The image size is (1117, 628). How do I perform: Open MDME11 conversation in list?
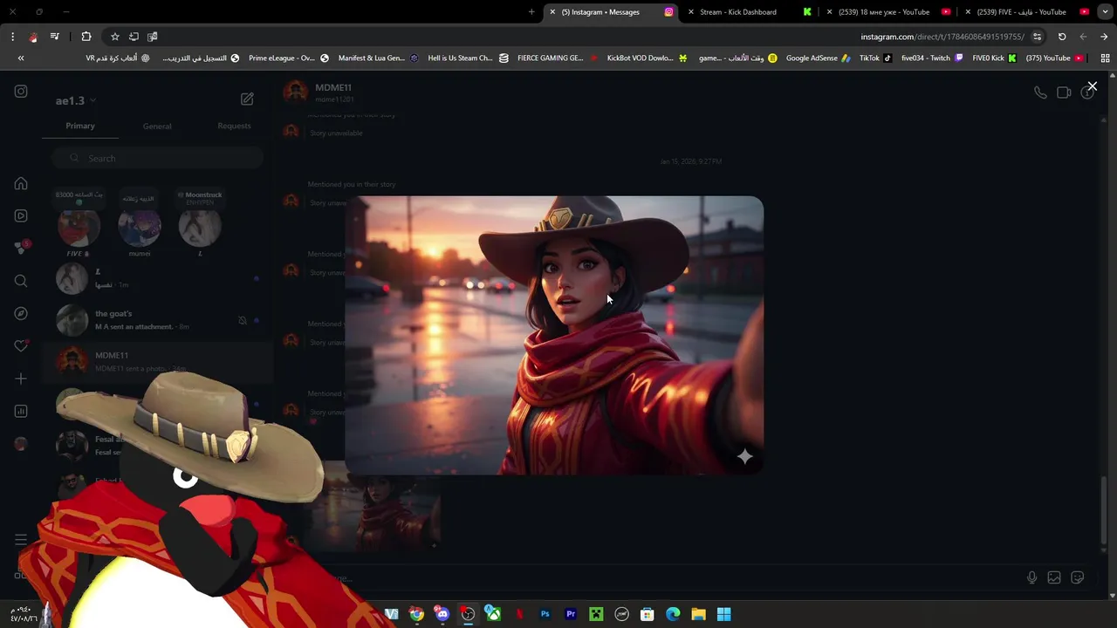[157, 361]
